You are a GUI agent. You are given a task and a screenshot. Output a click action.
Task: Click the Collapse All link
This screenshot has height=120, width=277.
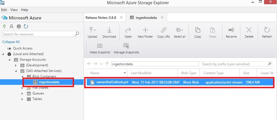click(11, 42)
